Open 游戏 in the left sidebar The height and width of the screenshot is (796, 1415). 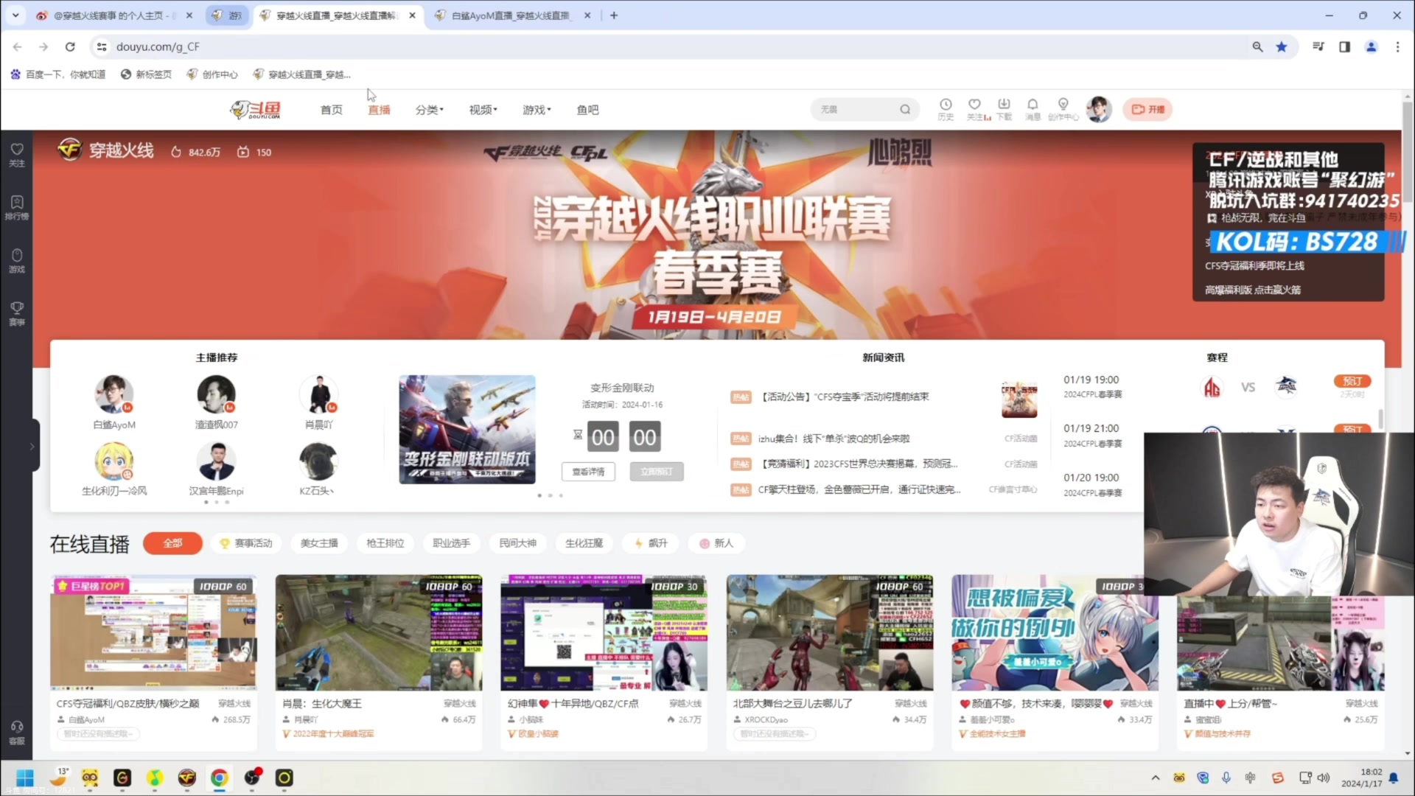point(16,261)
